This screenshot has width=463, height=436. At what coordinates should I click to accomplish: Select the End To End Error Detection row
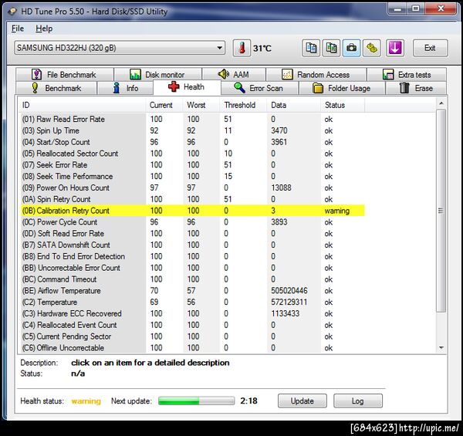[x=192, y=256]
